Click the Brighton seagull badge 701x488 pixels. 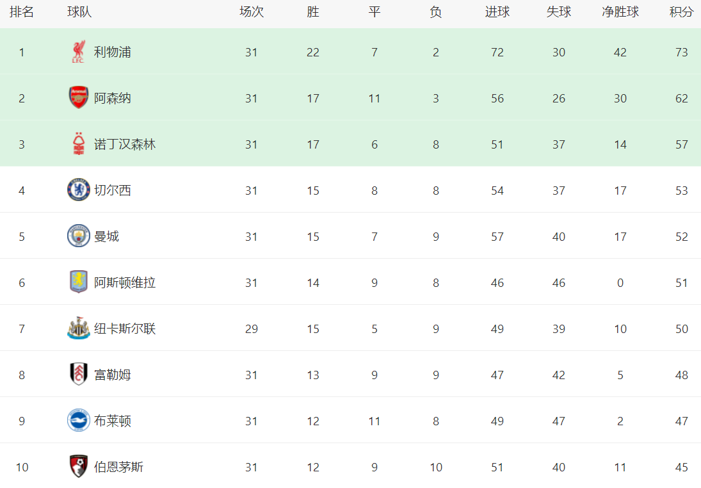79,420
